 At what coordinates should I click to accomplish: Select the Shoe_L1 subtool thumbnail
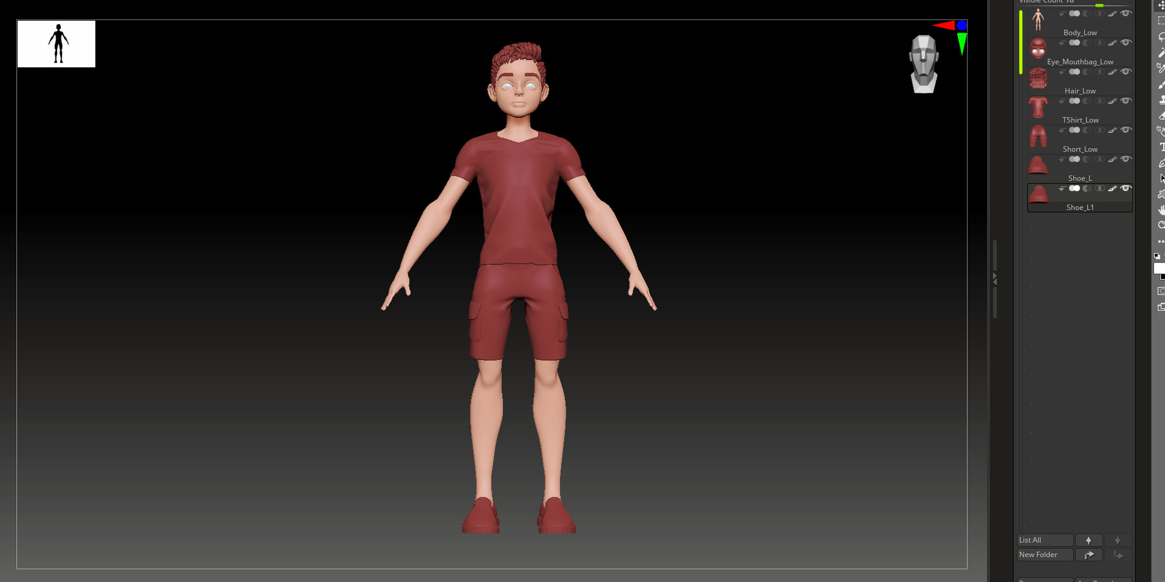1038,194
